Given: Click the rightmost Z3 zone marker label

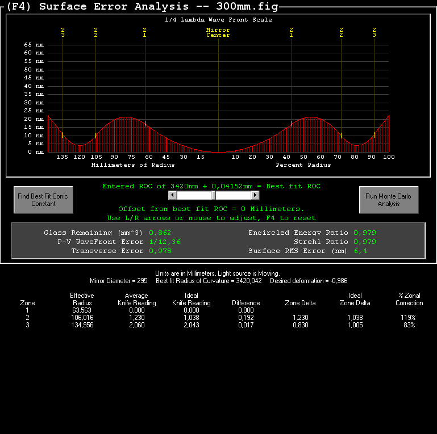Looking at the screenshot, I should click(x=374, y=32).
